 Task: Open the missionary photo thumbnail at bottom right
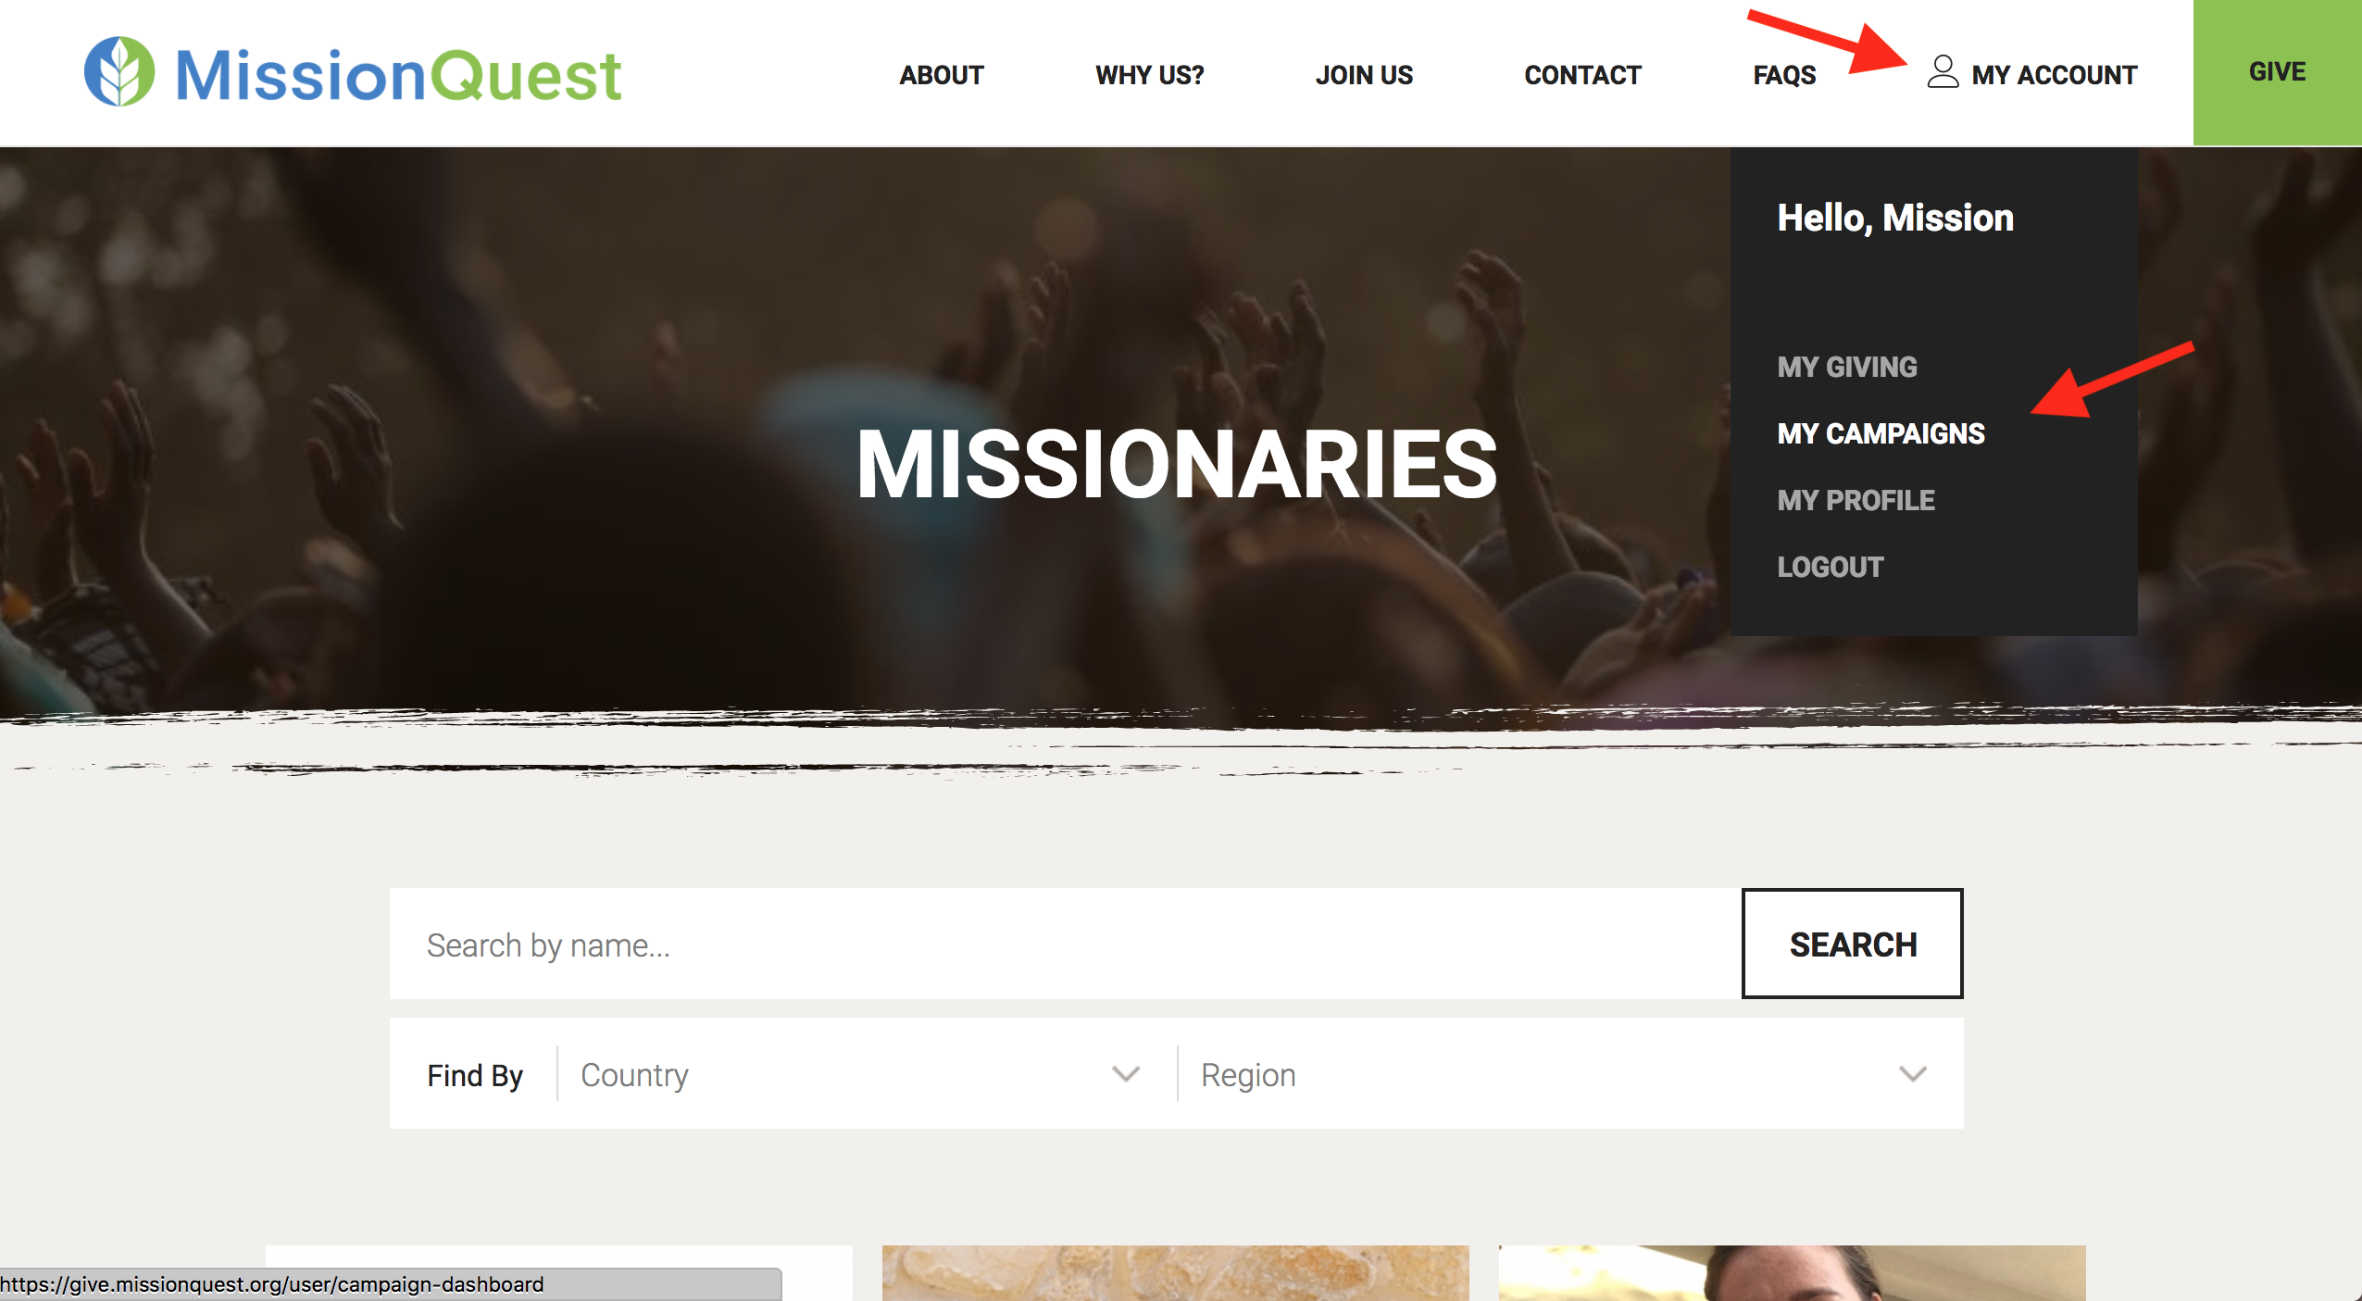click(1792, 1272)
